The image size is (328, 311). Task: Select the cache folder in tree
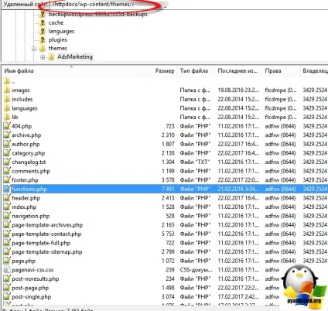coord(56,22)
